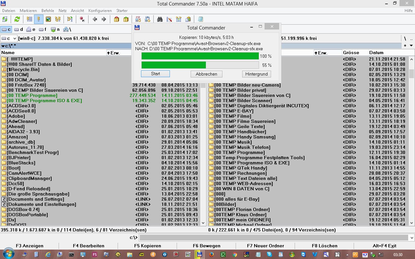Open the Dateien menu

[9, 11]
